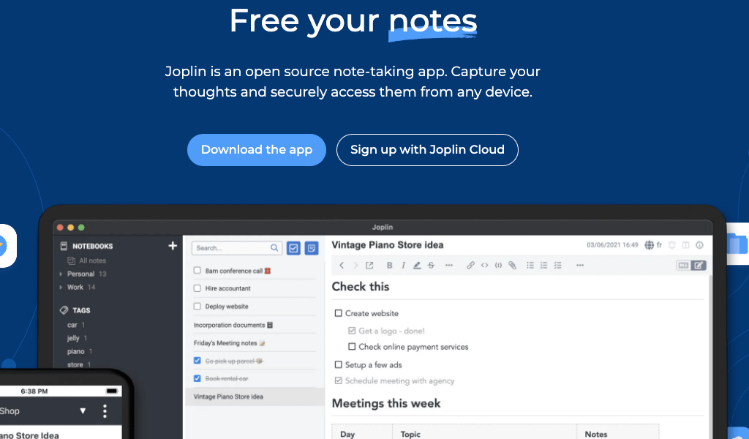Viewport: 749px width, 439px height.
Task: Select the highlight text tool
Action: [x=417, y=265]
